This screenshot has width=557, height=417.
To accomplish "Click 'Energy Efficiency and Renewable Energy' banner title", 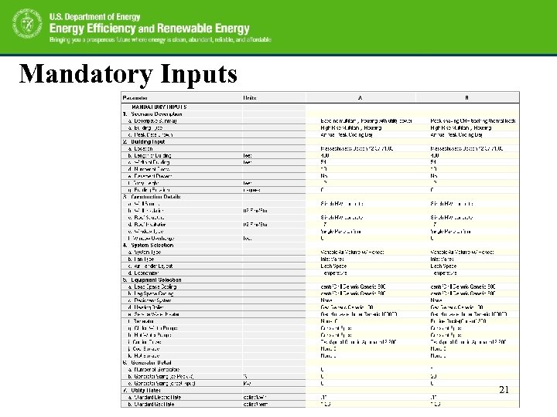I will [149, 29].
